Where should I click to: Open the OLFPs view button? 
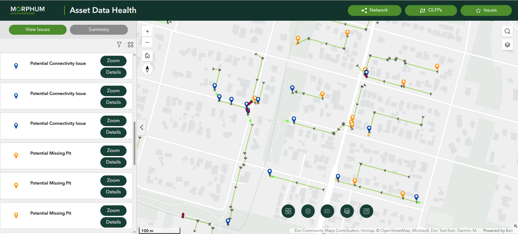[431, 10]
